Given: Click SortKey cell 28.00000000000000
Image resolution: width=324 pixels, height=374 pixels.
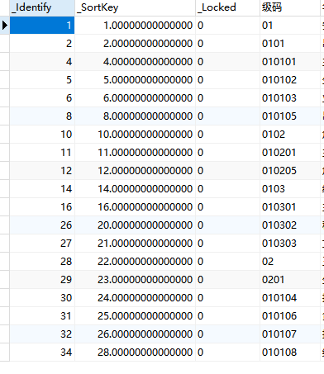Looking at the screenshot, I should click(x=135, y=353).
